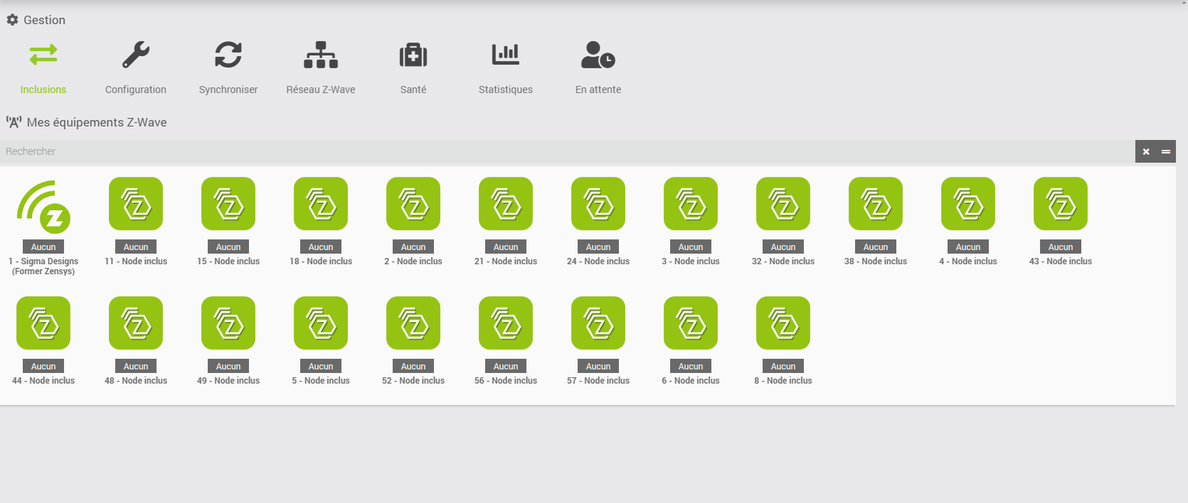This screenshot has width=1188, height=503.
Task: Click Aucun tag above node 2
Action: (x=413, y=247)
